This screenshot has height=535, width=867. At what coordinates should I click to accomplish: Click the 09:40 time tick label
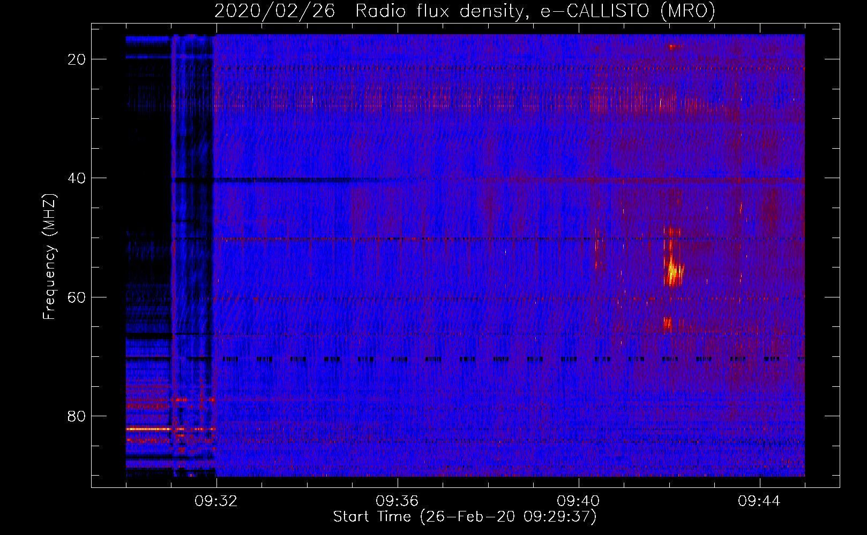point(578,501)
